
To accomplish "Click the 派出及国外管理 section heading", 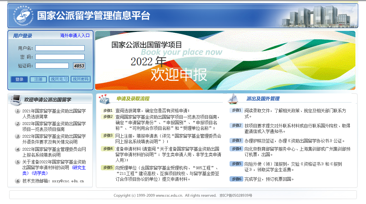I will pos(263,99).
